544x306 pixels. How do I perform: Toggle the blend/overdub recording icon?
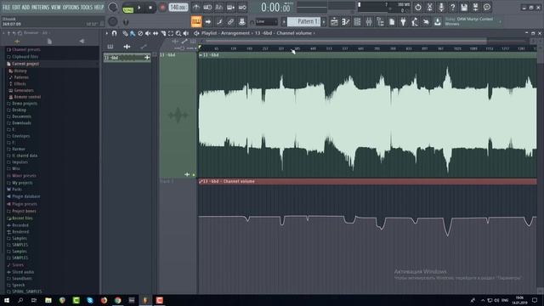point(230,8)
